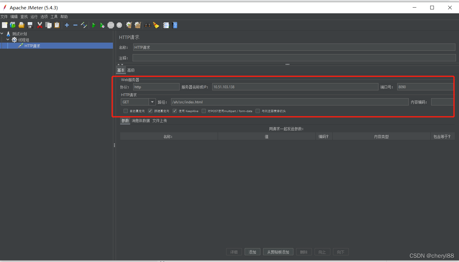This screenshot has width=459, height=262.
Task: Click Start no pauses icon
Action: click(x=102, y=25)
